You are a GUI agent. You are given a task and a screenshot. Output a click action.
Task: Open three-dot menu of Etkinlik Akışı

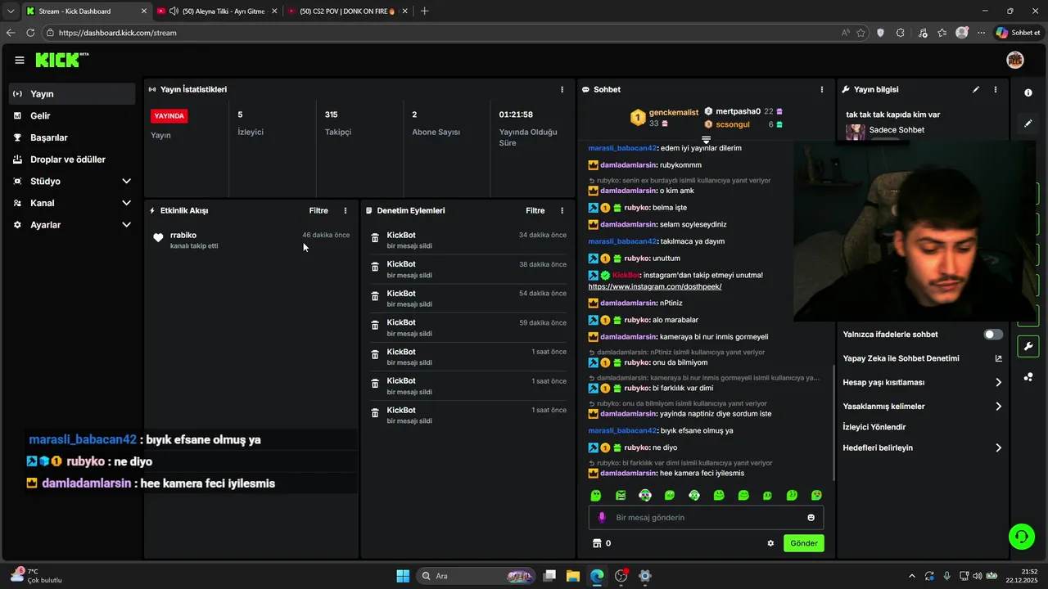[x=346, y=210]
